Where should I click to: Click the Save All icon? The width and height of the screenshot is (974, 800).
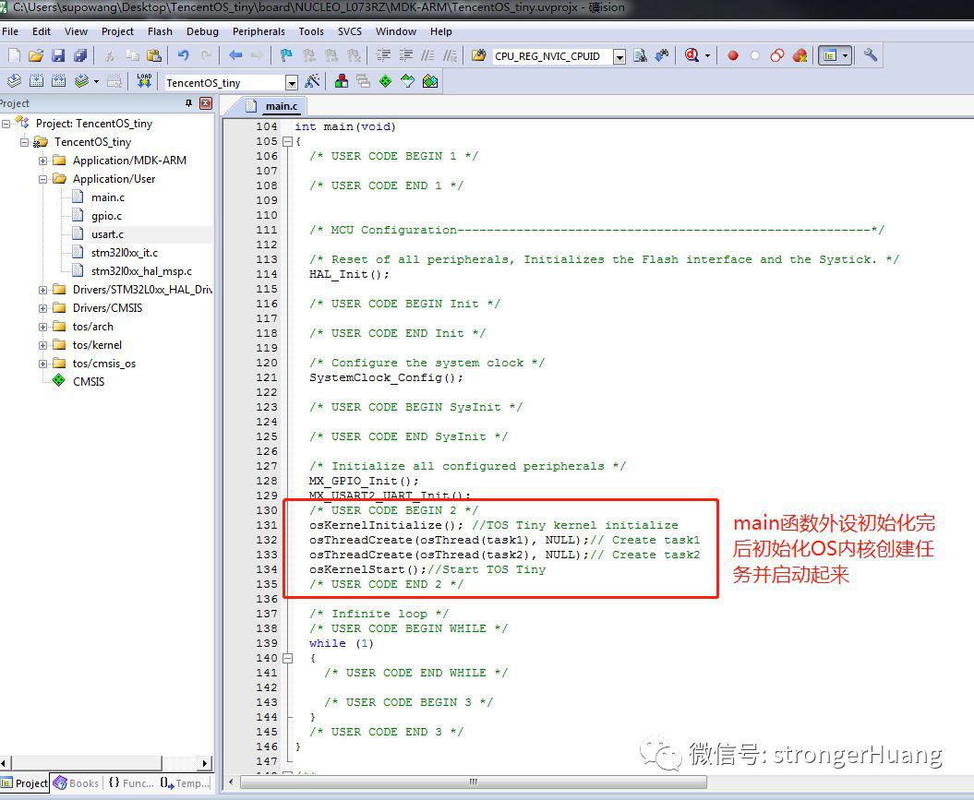[80, 56]
